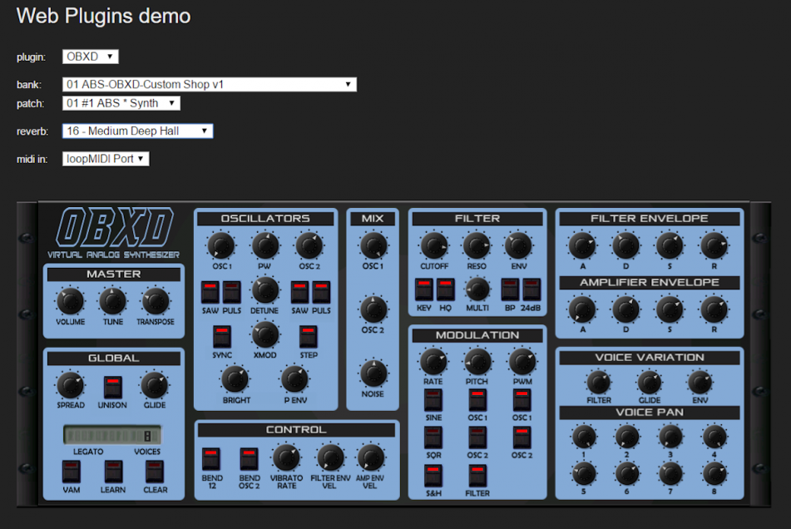This screenshot has width=791, height=529.
Task: Click the Global SPREAD knob
Action: point(70,385)
